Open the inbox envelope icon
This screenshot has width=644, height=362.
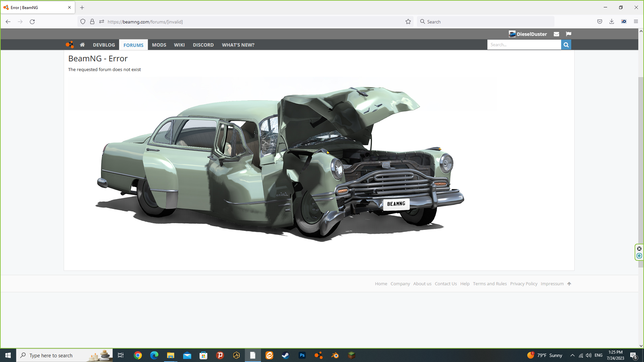click(x=556, y=34)
